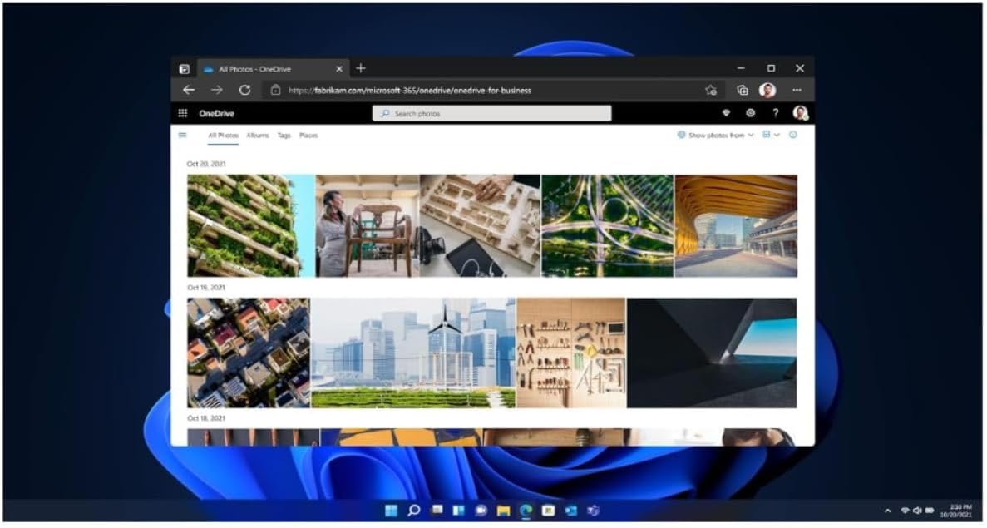Screen dimensions: 987x528
Task: Add page to favorites star icon
Action: tap(710, 90)
